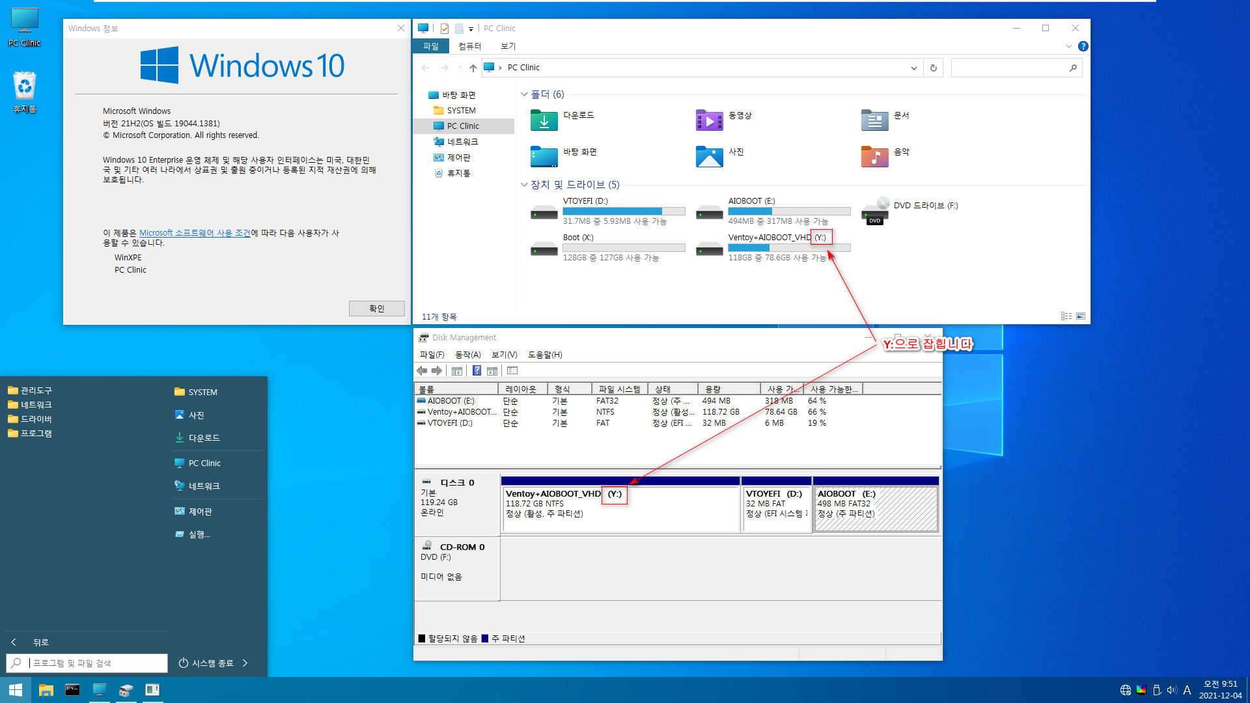1250x703 pixels.
Task: Select 제어판 in Explorer navigation pane
Action: [x=458, y=158]
